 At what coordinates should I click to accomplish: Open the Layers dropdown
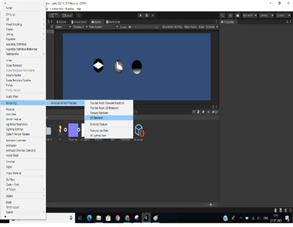pos(266,15)
